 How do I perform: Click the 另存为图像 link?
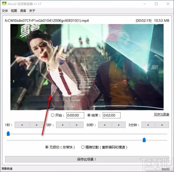162,114
